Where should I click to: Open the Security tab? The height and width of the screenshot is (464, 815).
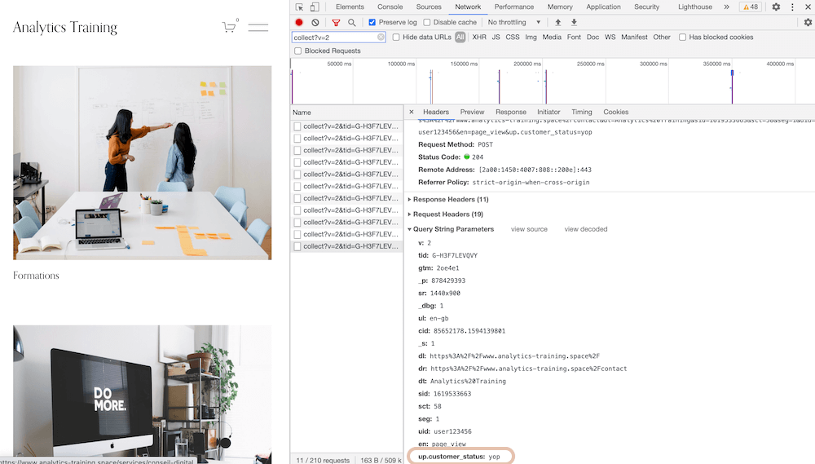[646, 7]
